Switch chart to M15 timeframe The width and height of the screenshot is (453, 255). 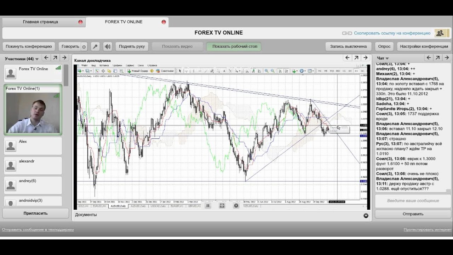click(x=332, y=71)
